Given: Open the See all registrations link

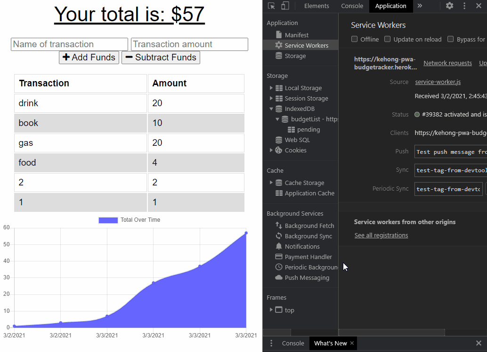Looking at the screenshot, I should coord(381,235).
